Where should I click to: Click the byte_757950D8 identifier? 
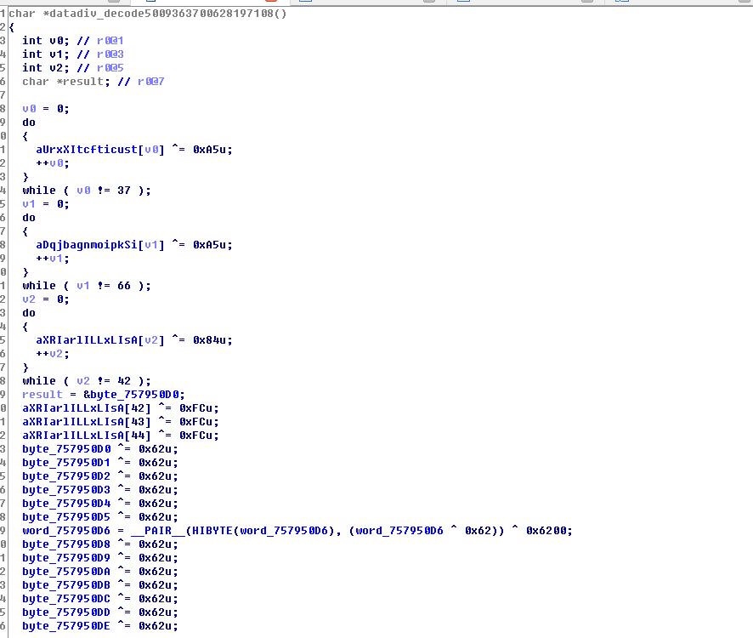coord(66,544)
